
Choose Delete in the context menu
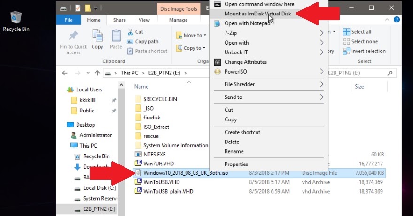(x=269, y=142)
